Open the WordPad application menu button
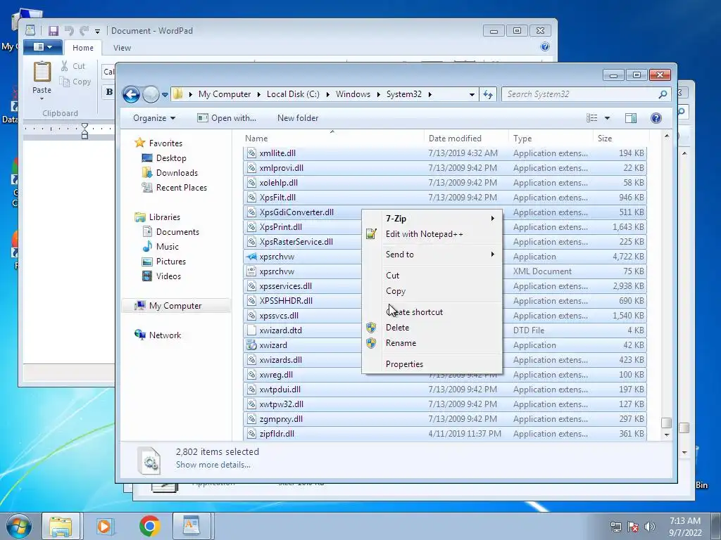 click(42, 47)
